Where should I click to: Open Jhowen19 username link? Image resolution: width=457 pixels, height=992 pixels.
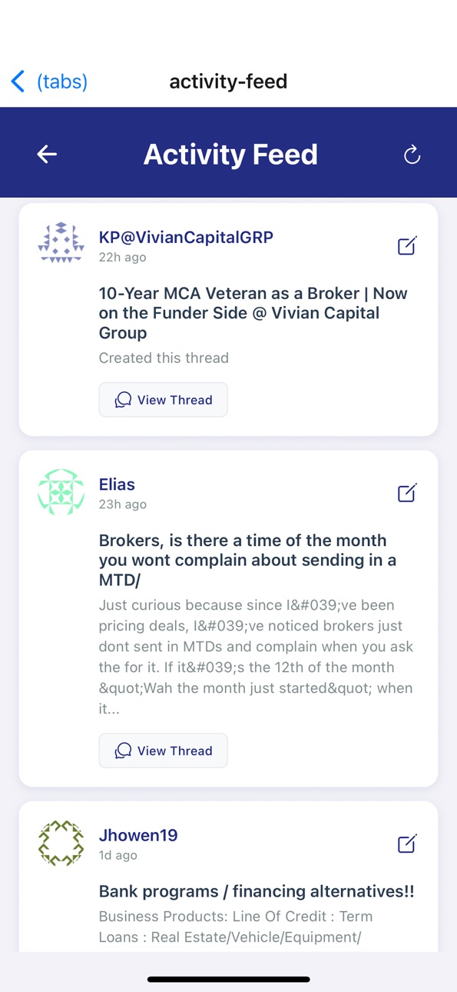click(138, 835)
